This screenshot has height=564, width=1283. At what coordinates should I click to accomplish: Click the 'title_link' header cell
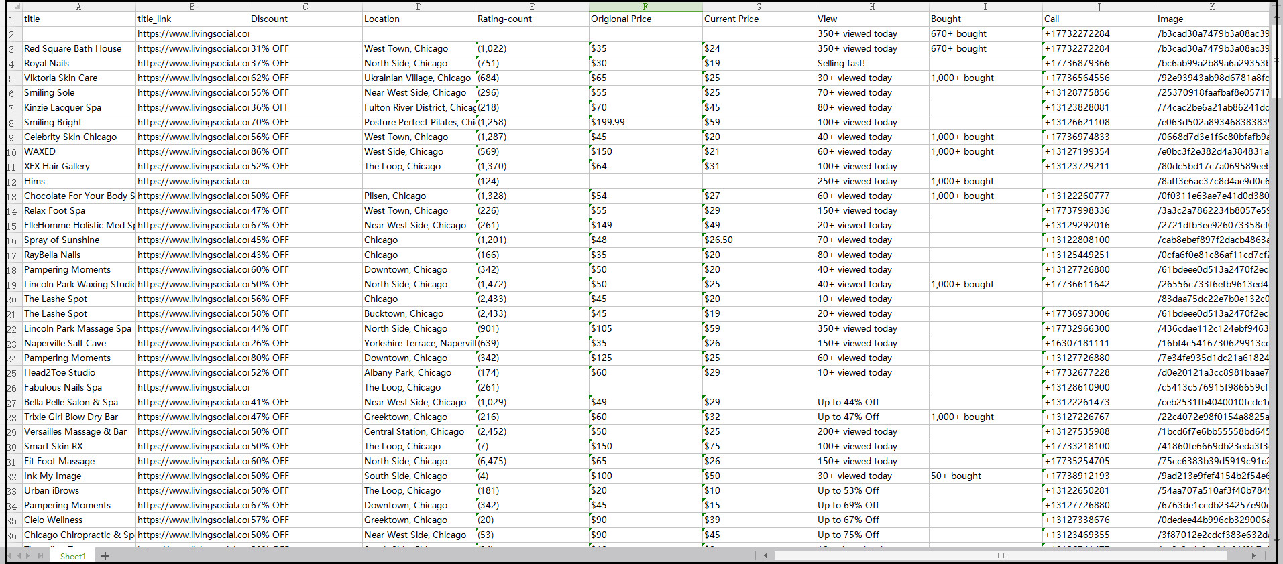[192, 19]
